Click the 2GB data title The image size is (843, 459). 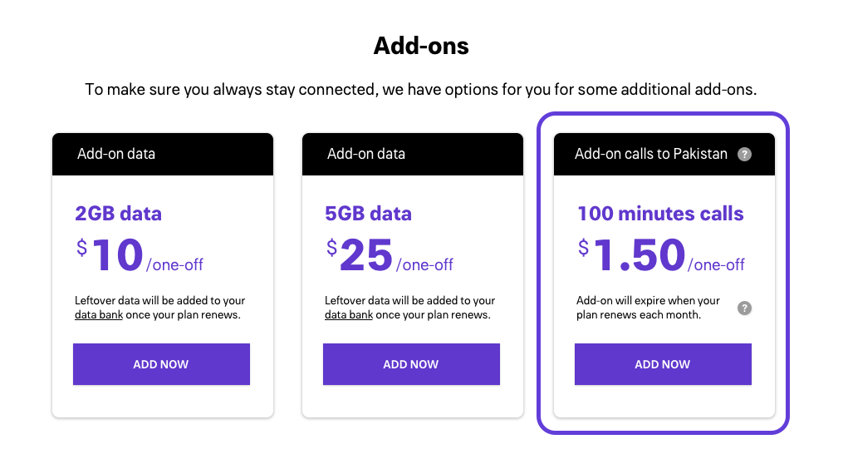(118, 214)
